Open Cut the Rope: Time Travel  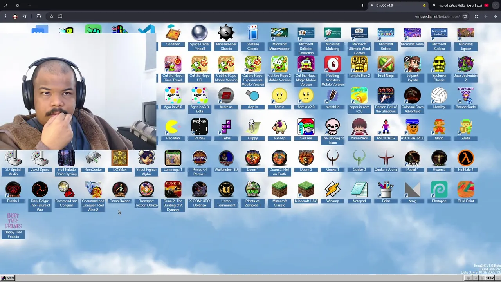coord(173,69)
